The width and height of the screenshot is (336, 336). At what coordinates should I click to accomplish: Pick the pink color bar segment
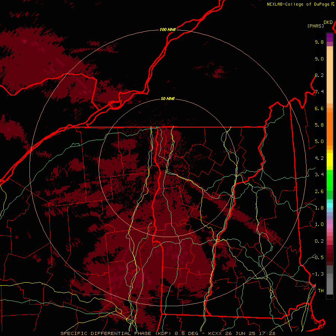coord(330,226)
